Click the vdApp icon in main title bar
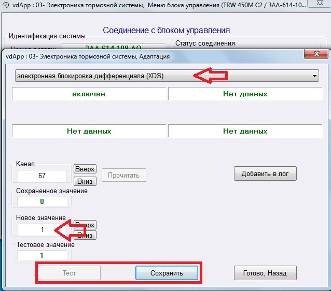 (5, 5)
